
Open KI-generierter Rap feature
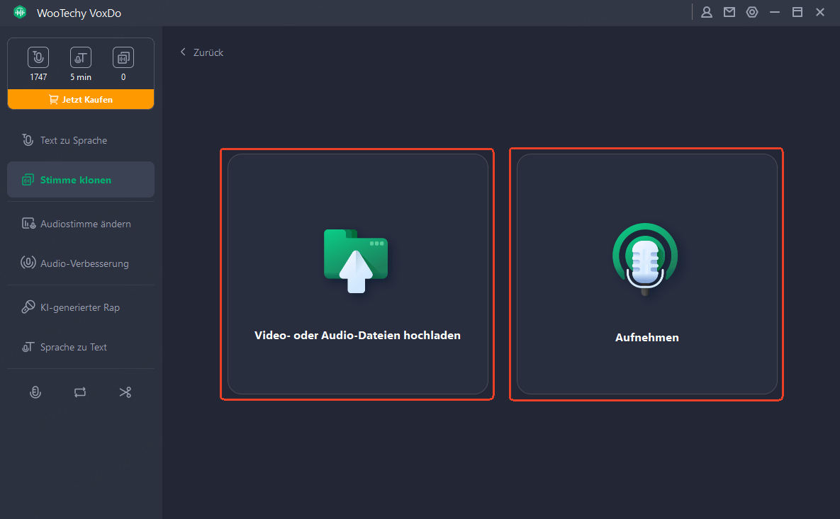coord(80,307)
